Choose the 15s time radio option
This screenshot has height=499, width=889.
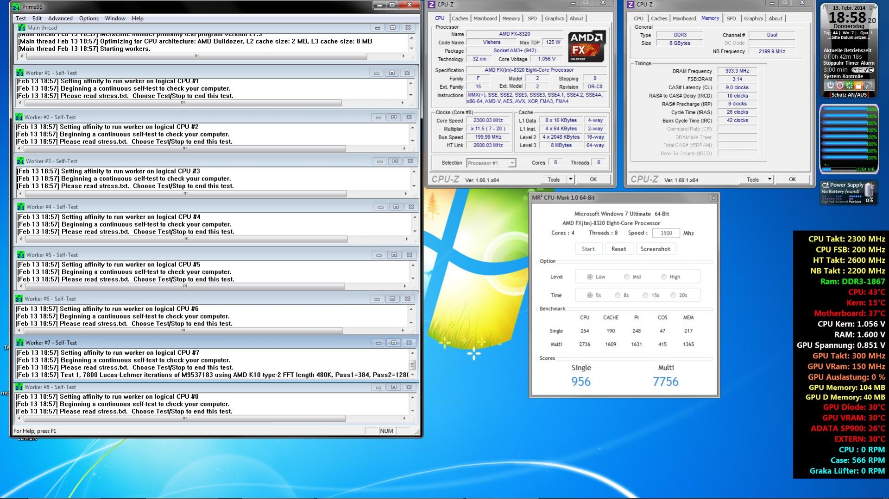tap(645, 296)
